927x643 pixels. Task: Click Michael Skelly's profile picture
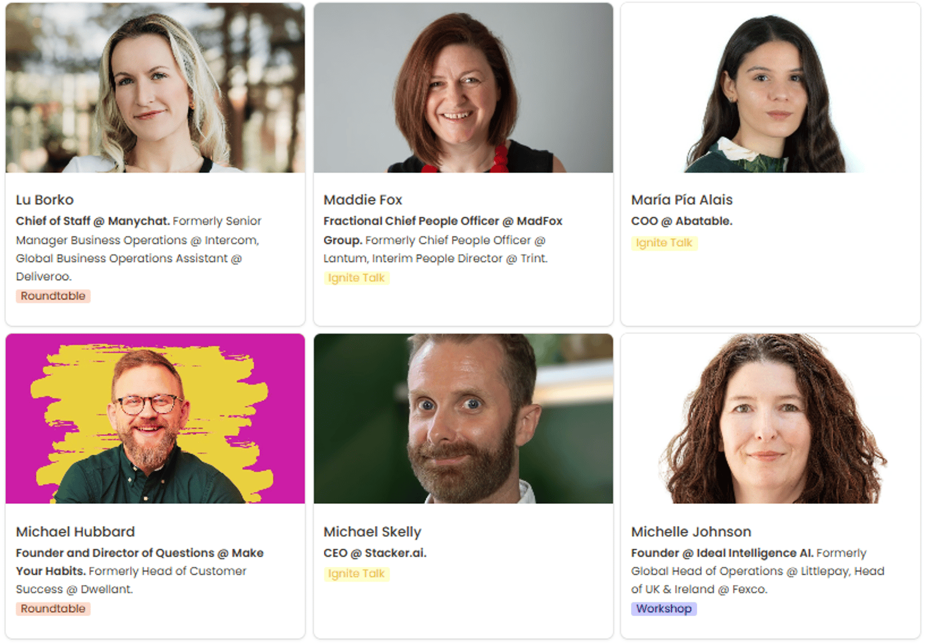pyautogui.click(x=463, y=418)
